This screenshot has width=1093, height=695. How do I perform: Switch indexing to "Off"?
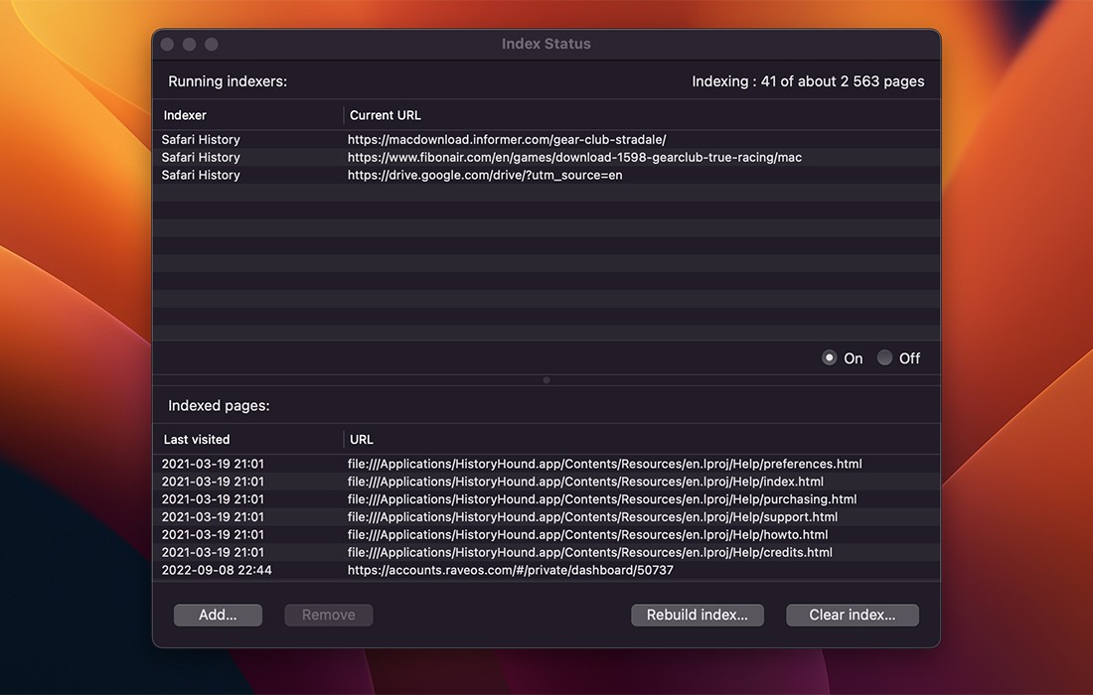tap(884, 357)
